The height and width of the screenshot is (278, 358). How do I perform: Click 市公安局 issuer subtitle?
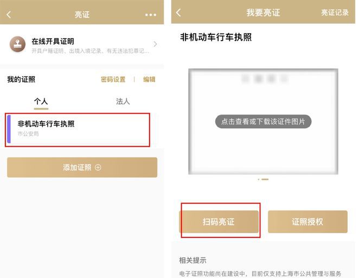(x=28, y=134)
